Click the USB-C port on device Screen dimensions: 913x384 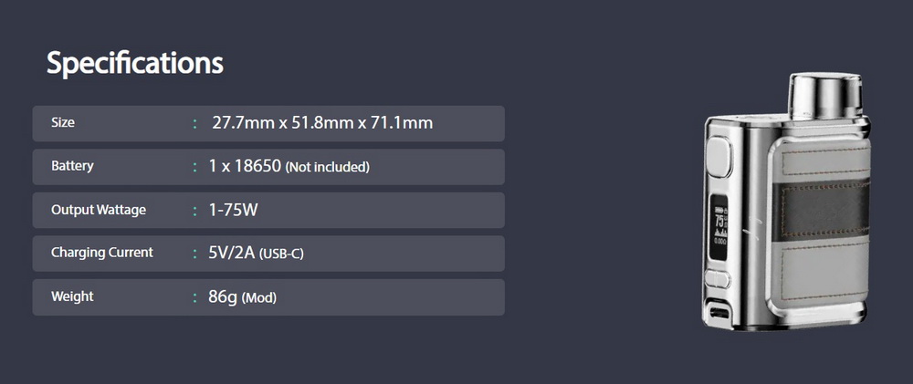[719, 313]
